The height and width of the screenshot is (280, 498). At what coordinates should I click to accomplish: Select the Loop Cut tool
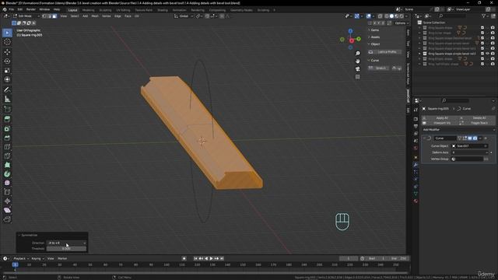point(7,147)
